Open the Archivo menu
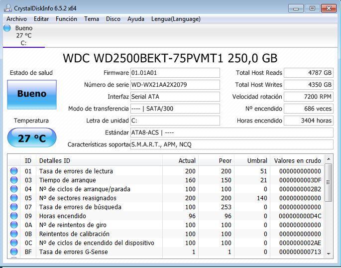 click(16, 19)
